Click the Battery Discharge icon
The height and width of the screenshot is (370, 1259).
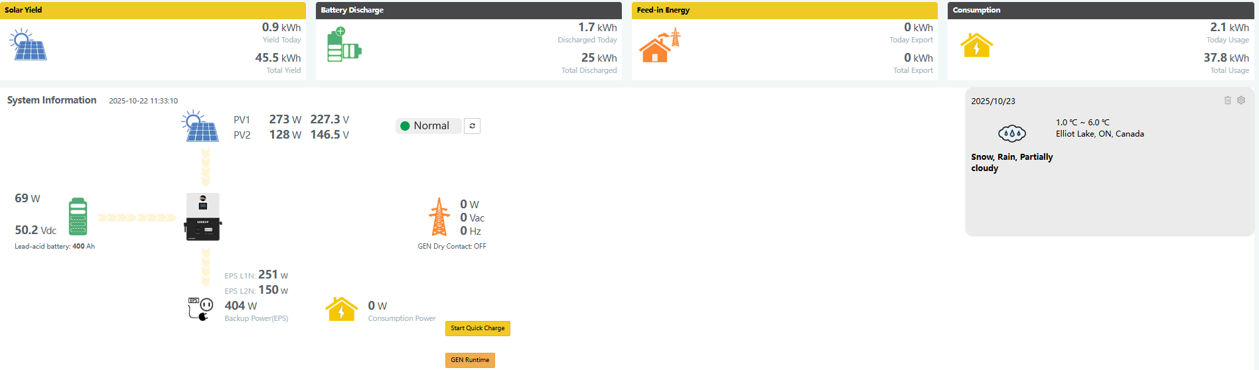344,45
